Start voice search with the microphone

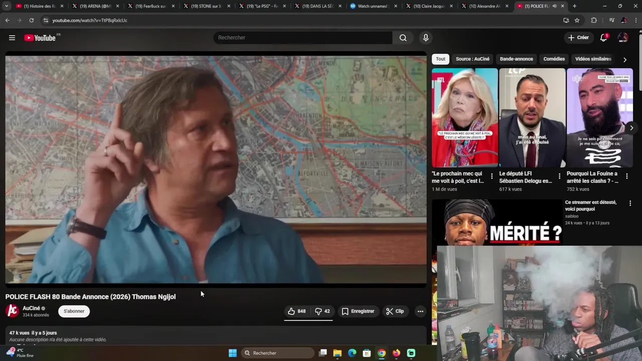[x=425, y=38]
